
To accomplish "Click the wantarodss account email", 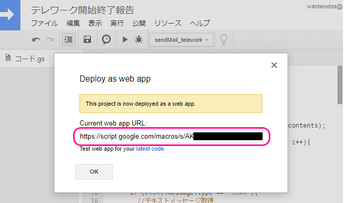I will tap(325, 7).
